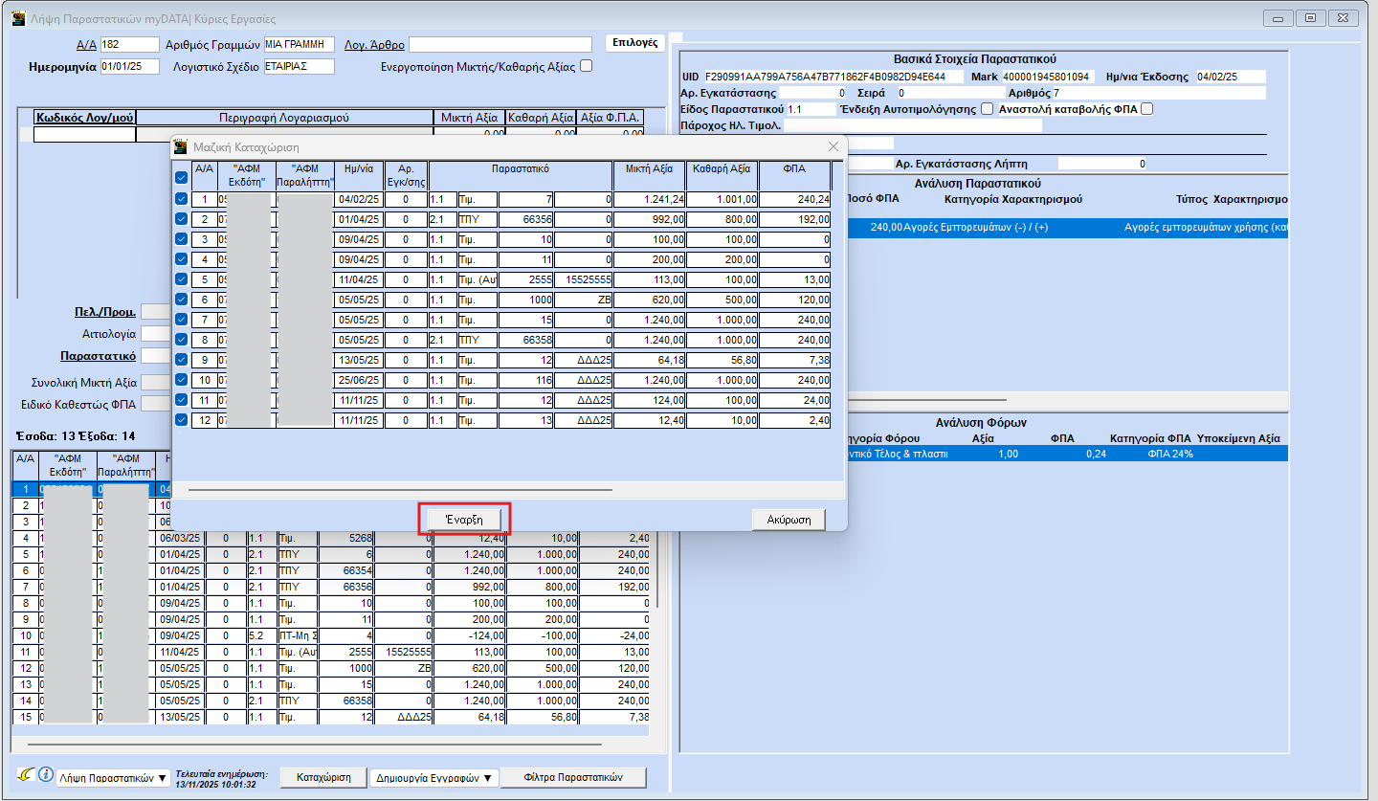Screen dimensions: 1378x801
Task: Expand the Δημιουργία Εγγραφών dropdown
Action: (434, 778)
